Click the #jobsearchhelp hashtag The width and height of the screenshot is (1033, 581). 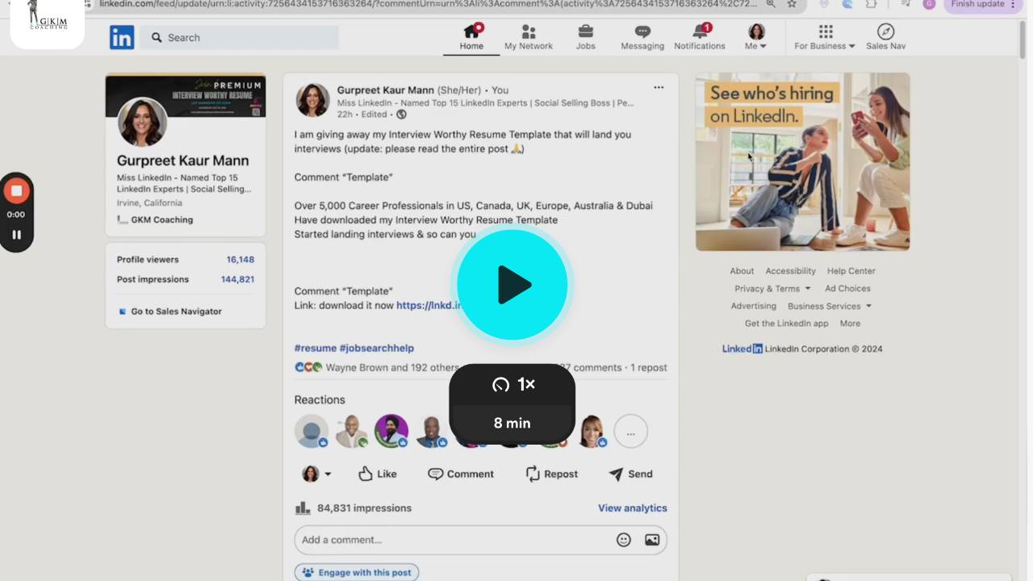377,348
